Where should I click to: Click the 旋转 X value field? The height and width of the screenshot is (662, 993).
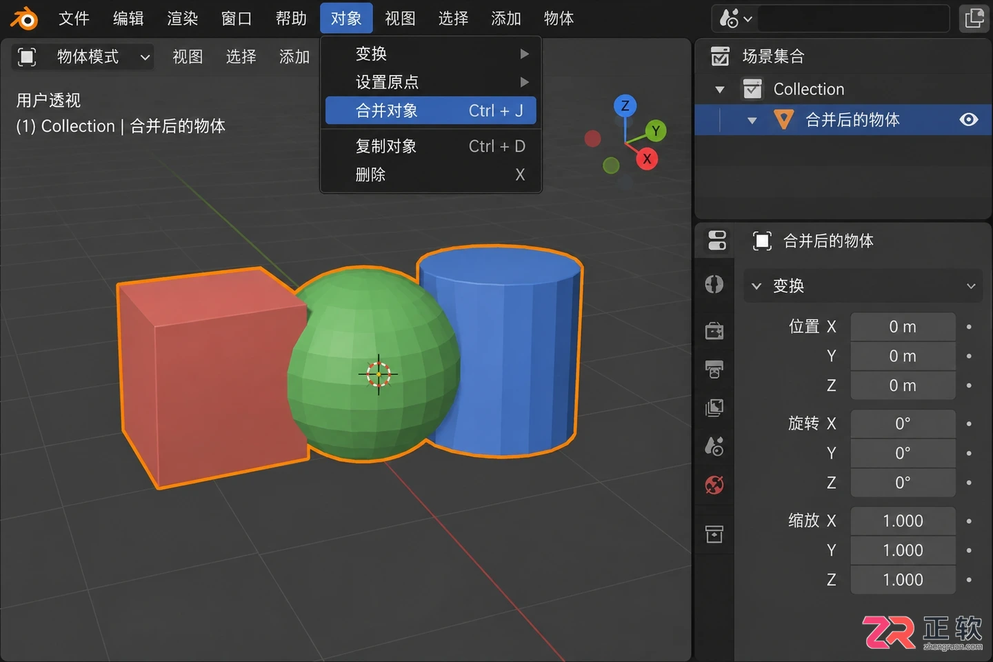tap(903, 423)
